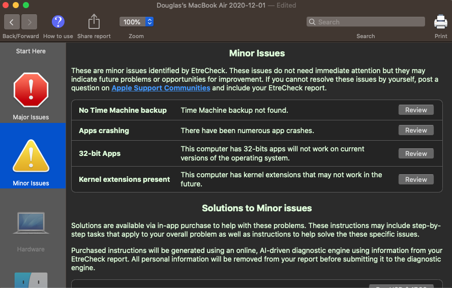Review Kernel extensions present issue
This screenshot has width=452, height=288.
416,179
